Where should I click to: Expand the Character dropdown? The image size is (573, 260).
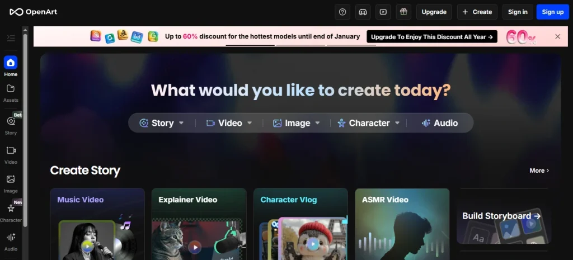(369, 123)
